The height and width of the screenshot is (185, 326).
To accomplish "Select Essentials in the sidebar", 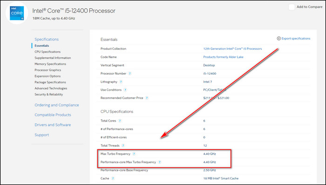I will pyautogui.click(x=42, y=46).
